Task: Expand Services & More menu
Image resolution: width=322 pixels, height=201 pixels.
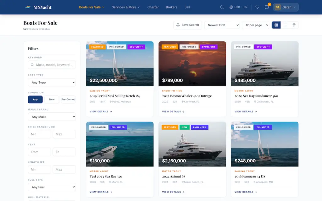Action: [126, 7]
